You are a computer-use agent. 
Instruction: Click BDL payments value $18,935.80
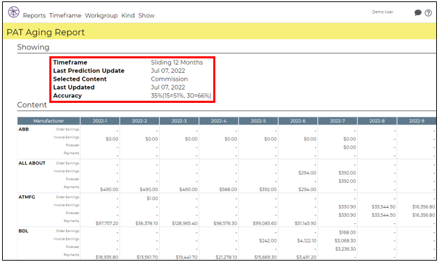(x=107, y=257)
